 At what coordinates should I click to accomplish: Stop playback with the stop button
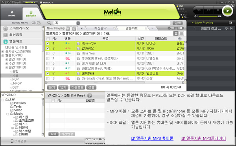(218, 10)
